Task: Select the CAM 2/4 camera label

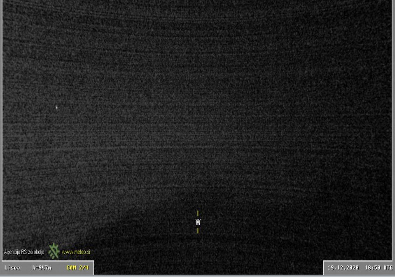Action: [77, 268]
